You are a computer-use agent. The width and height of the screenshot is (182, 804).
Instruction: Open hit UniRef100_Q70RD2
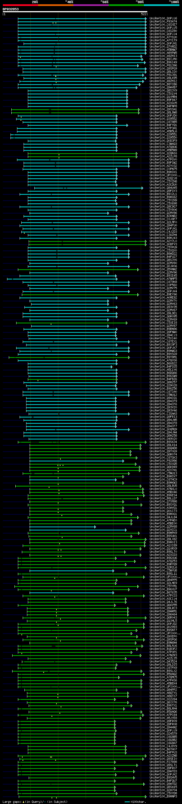(x=163, y=47)
